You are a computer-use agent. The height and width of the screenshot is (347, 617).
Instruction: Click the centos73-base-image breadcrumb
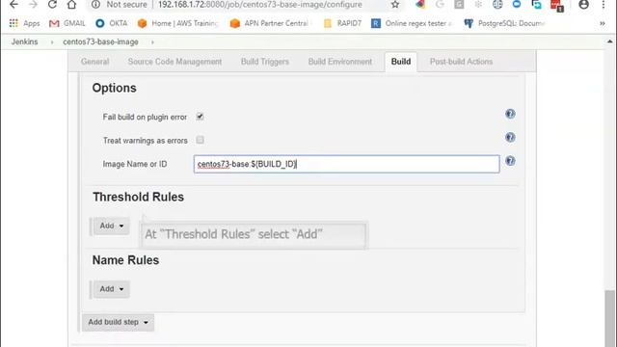100,41
